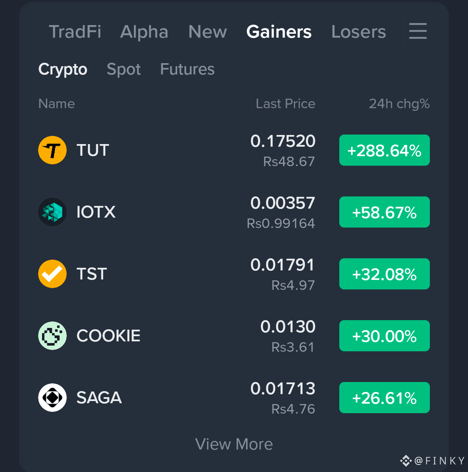Image resolution: width=468 pixels, height=472 pixels.
Task: Sort by Last Price column header
Action: (286, 104)
